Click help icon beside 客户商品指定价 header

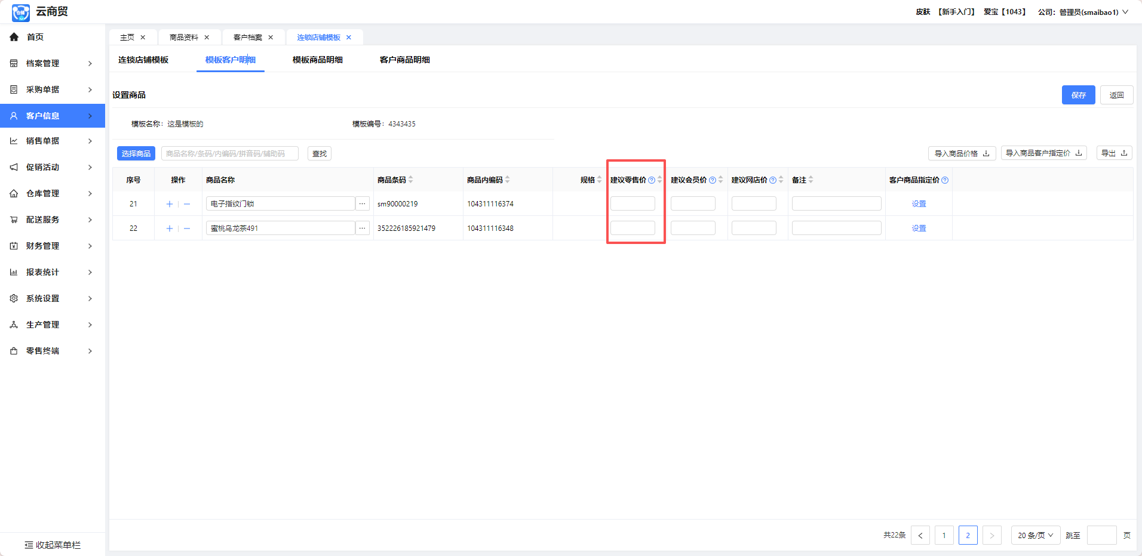pyautogui.click(x=945, y=180)
